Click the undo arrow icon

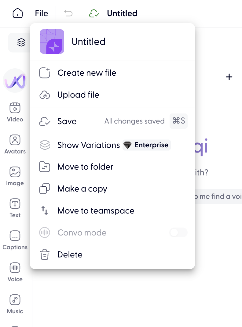pos(68,13)
